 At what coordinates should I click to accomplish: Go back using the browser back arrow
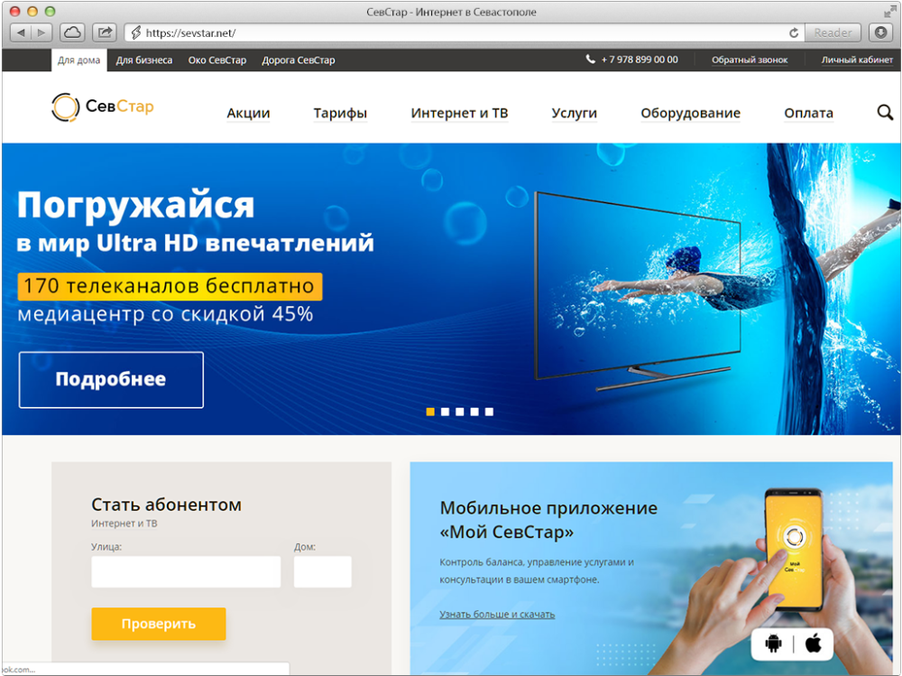(x=20, y=32)
